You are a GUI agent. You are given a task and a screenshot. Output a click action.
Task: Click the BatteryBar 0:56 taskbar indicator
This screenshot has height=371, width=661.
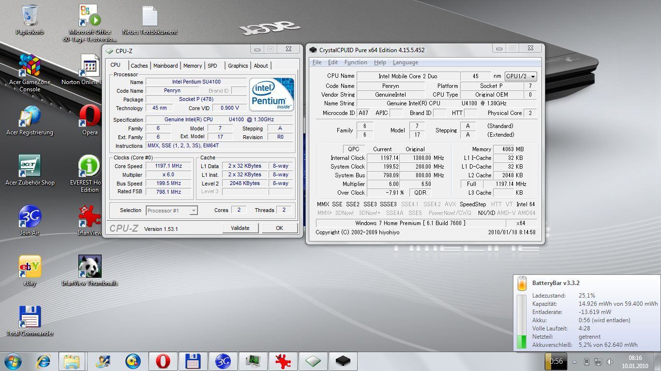point(556,361)
